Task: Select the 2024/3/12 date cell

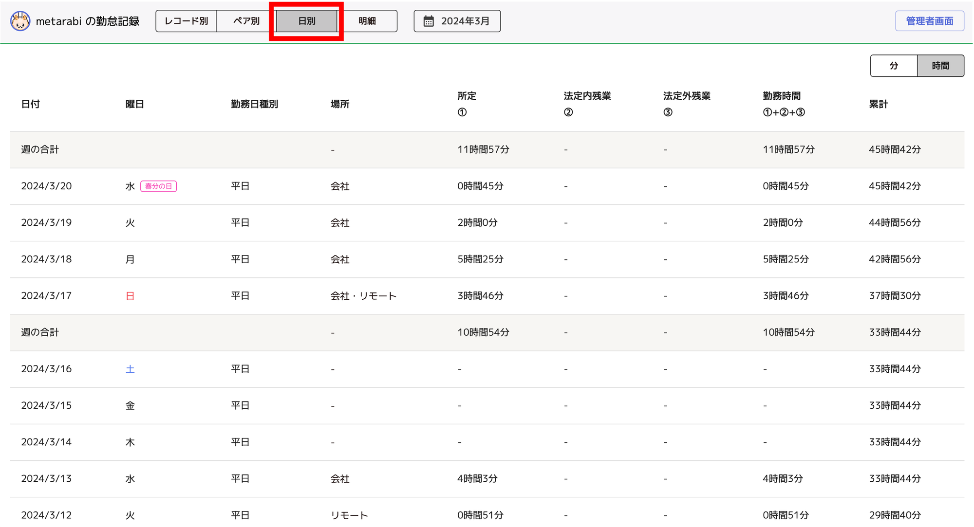Action: click(x=46, y=515)
